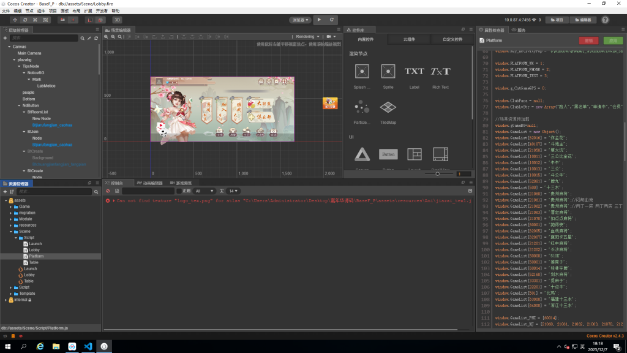Open the Rendering dropdown in scene editor
Viewport: 627px width, 353px height.
[x=307, y=37]
